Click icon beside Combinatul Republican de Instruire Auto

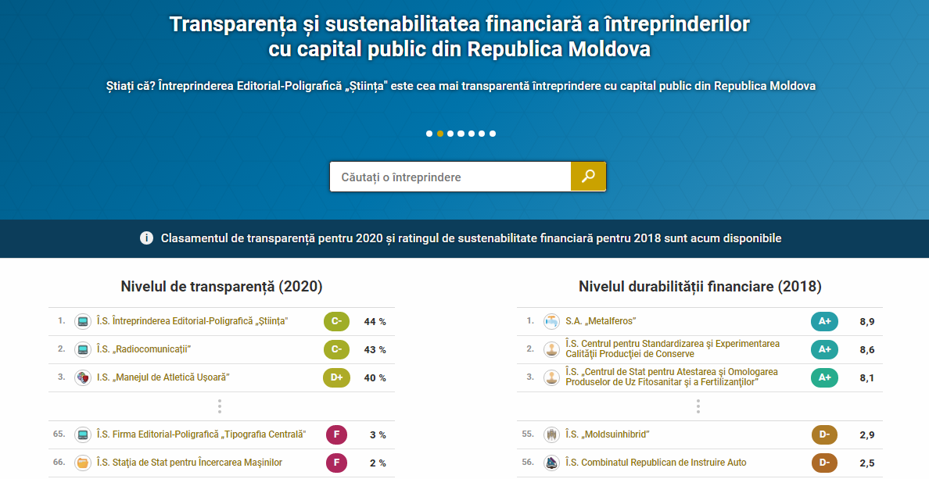(x=551, y=463)
